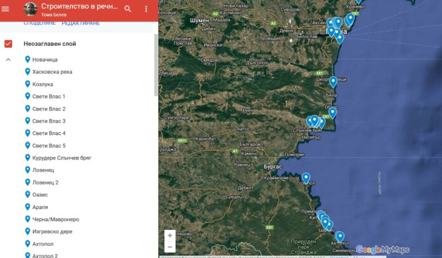Open the three-dot more options menu

point(146,9)
